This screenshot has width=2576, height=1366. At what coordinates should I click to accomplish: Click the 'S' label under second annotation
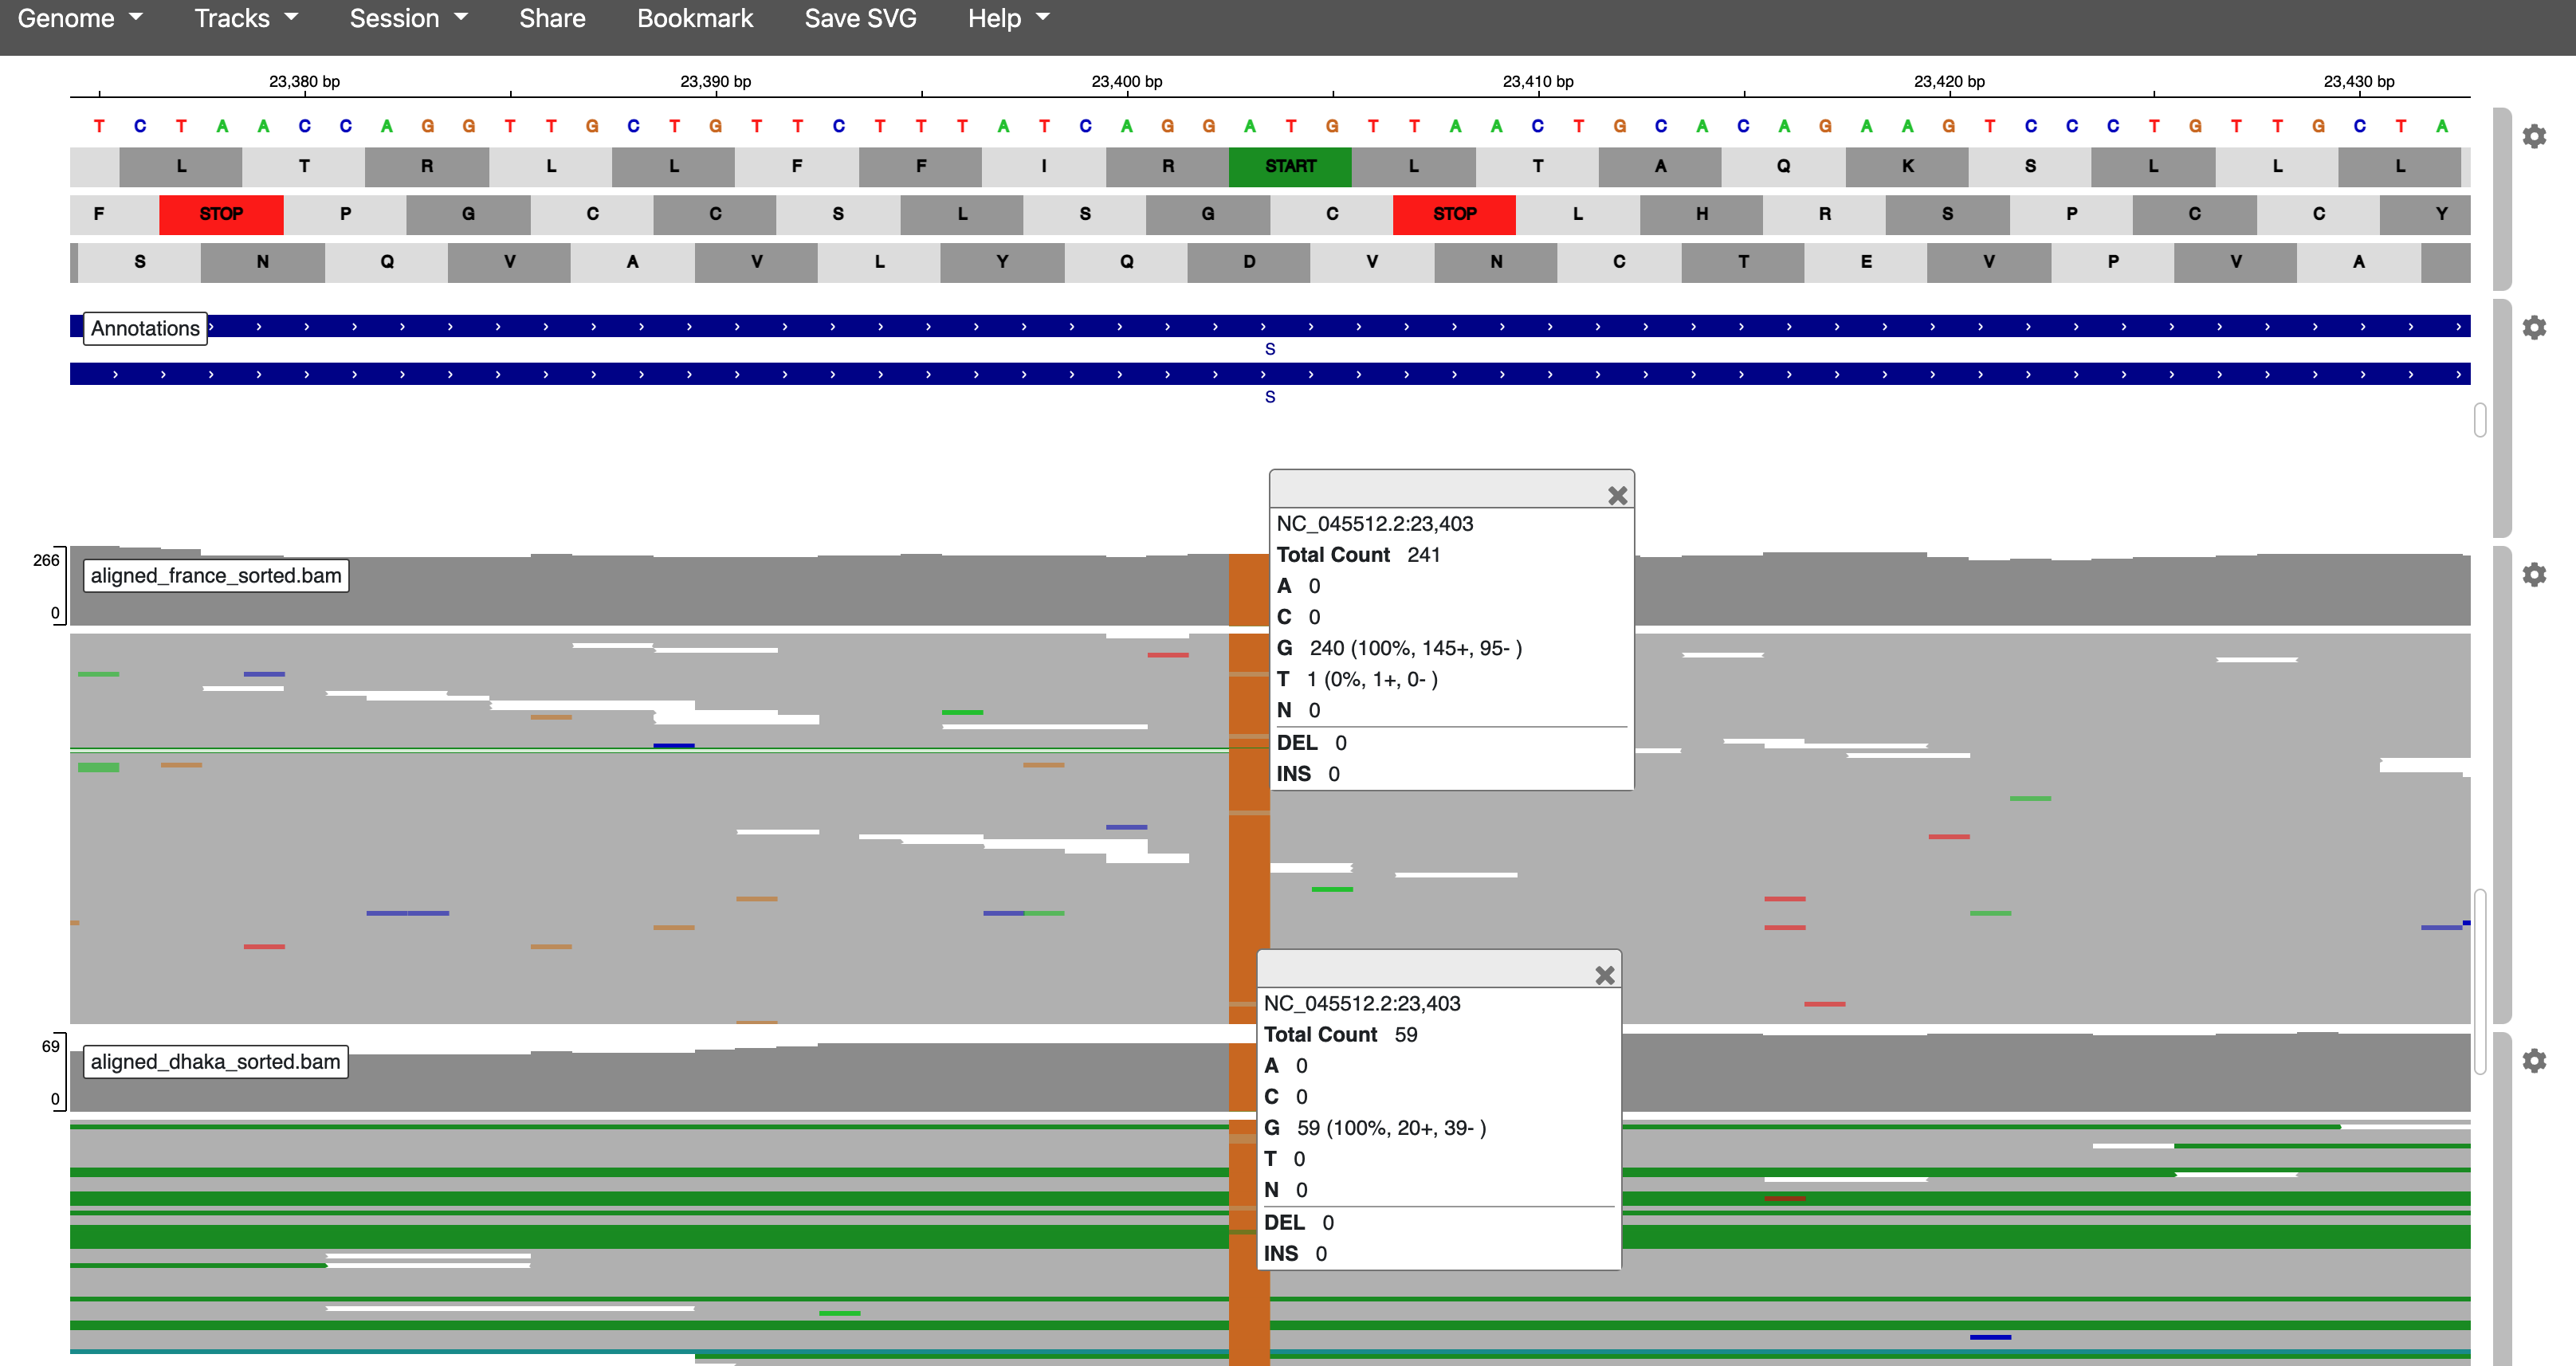pyautogui.click(x=1270, y=397)
